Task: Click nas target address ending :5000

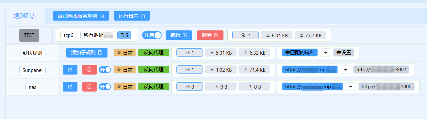Action: coord(386,87)
